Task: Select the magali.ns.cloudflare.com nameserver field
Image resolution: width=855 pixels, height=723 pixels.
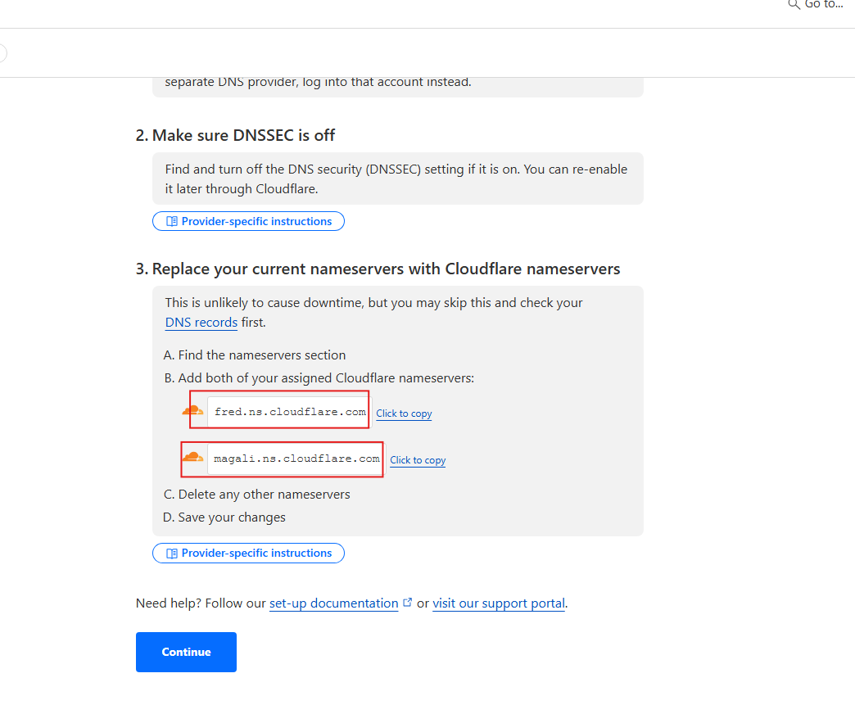Action: tap(296, 459)
